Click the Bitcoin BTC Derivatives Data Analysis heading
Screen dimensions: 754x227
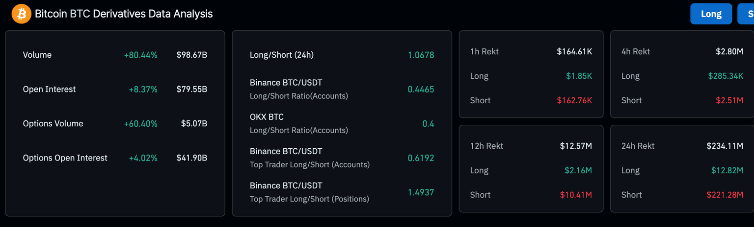[x=124, y=14]
